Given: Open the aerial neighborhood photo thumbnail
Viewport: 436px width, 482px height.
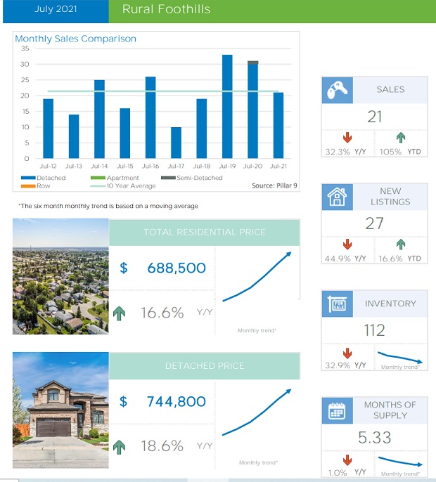Looking at the screenshot, I should pyautogui.click(x=60, y=276).
